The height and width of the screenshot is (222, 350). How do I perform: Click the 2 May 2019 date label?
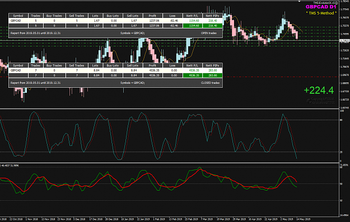pyautogui.click(x=287, y=219)
